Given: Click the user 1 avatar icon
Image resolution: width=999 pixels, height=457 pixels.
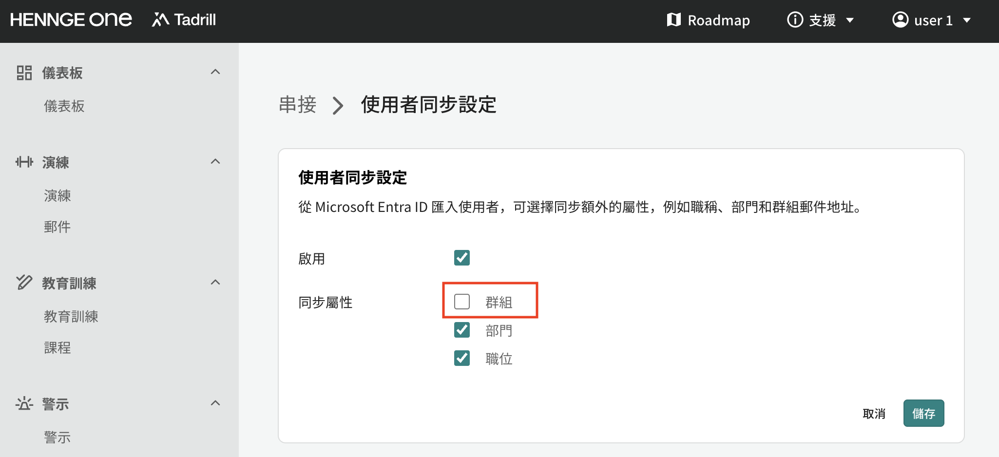Looking at the screenshot, I should (x=900, y=20).
